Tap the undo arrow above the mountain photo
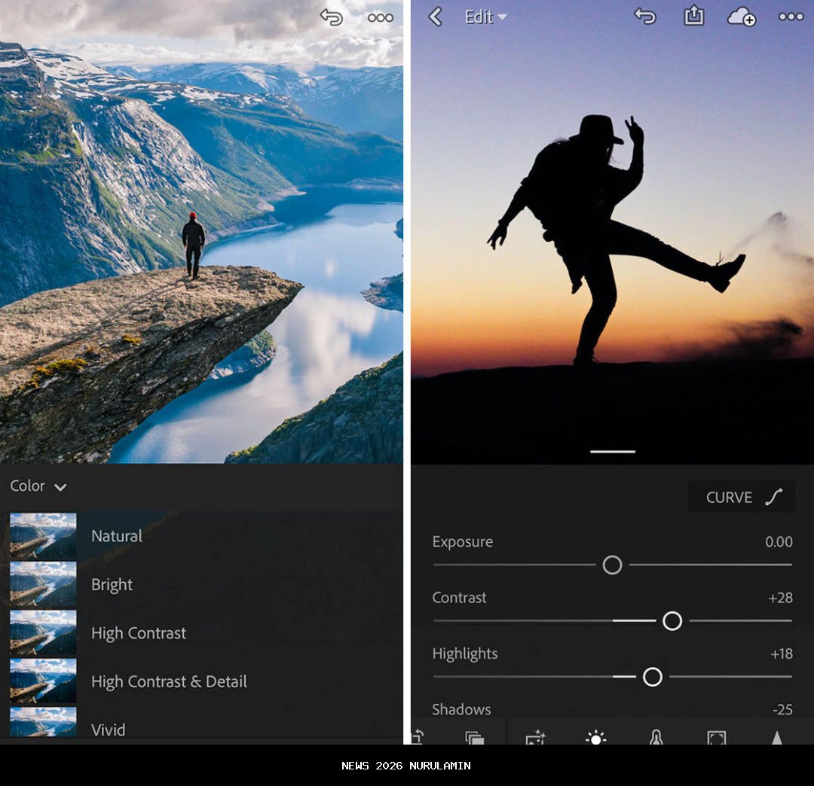The height and width of the screenshot is (786, 814). pos(331,17)
